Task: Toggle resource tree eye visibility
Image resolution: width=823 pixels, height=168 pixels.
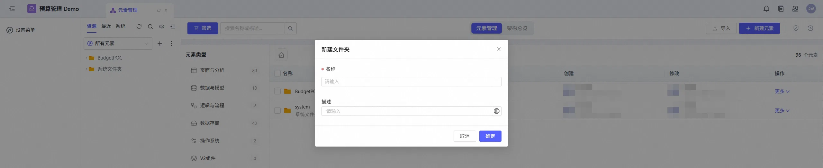Action: pyautogui.click(x=162, y=27)
